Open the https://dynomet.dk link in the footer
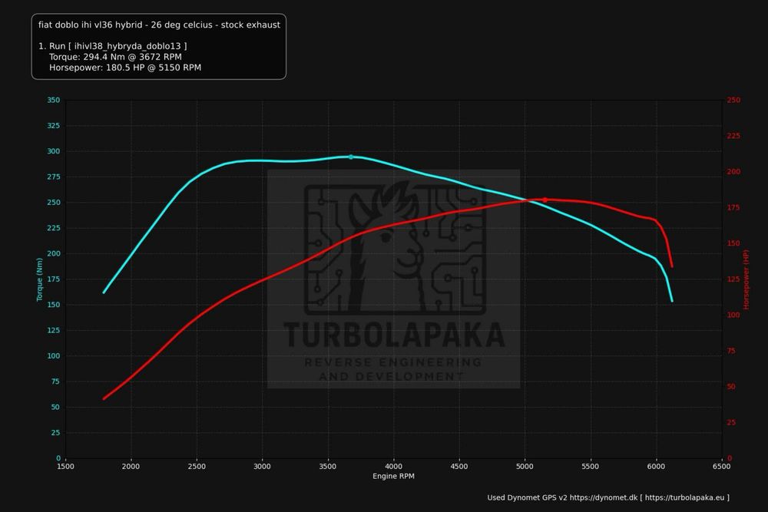This screenshot has width=768, height=512. [604, 498]
